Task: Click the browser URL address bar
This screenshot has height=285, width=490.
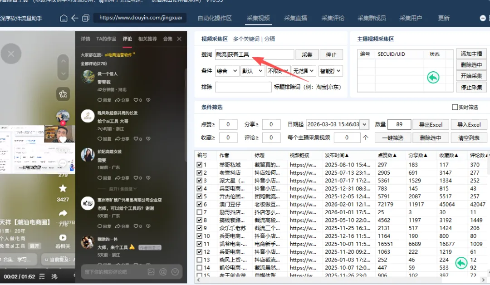Action: click(x=140, y=18)
